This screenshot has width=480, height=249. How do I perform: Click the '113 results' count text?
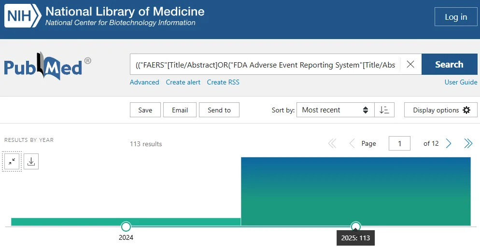(x=146, y=144)
